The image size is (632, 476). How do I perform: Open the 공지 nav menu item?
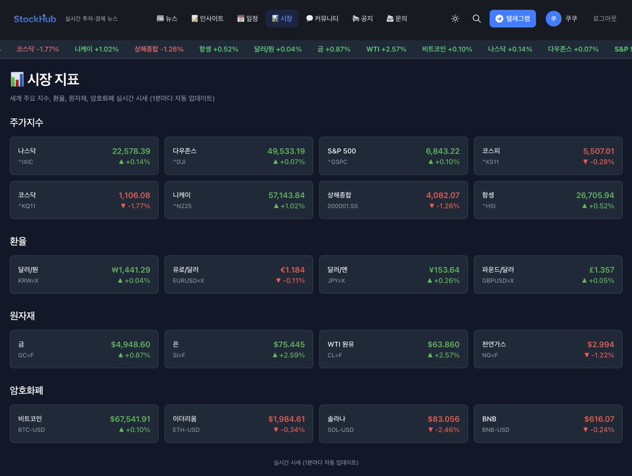coord(362,18)
